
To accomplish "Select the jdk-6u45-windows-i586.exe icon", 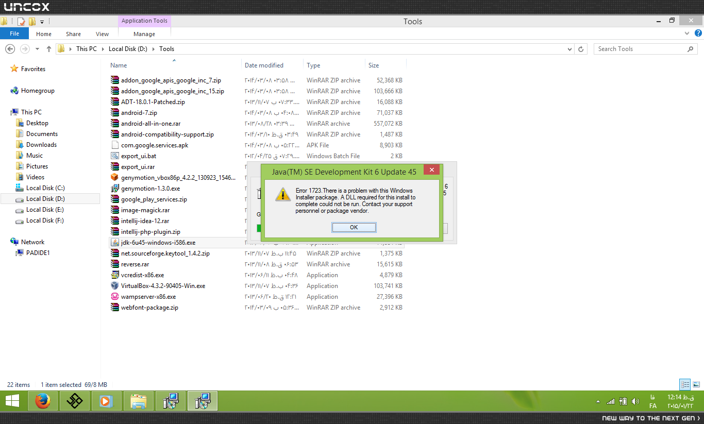I will coord(115,243).
